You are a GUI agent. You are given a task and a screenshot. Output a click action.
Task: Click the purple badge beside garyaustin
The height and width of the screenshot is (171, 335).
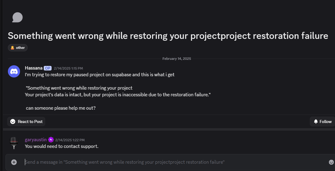click(x=51, y=140)
